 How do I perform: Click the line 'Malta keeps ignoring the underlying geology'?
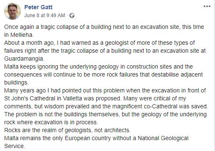click(x=99, y=67)
